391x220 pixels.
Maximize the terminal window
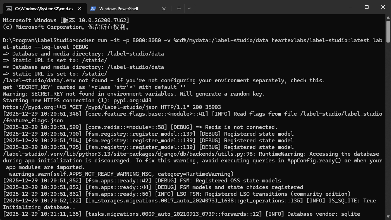pos(366,7)
